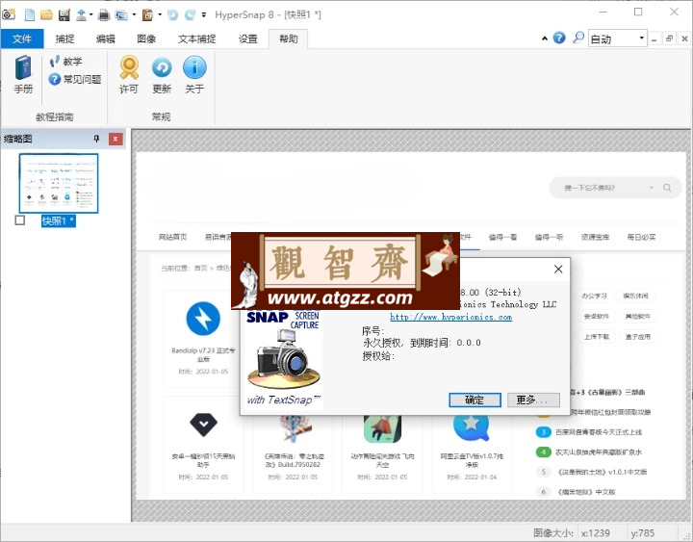
Task: Open the 文件 file tab
Action: pos(22,39)
